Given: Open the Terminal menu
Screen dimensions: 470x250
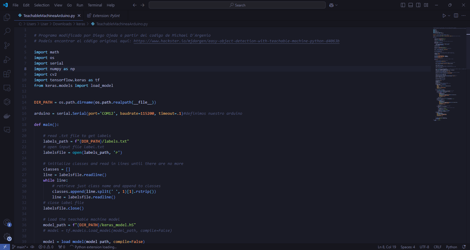Looking at the screenshot, I should [x=95, y=5].
